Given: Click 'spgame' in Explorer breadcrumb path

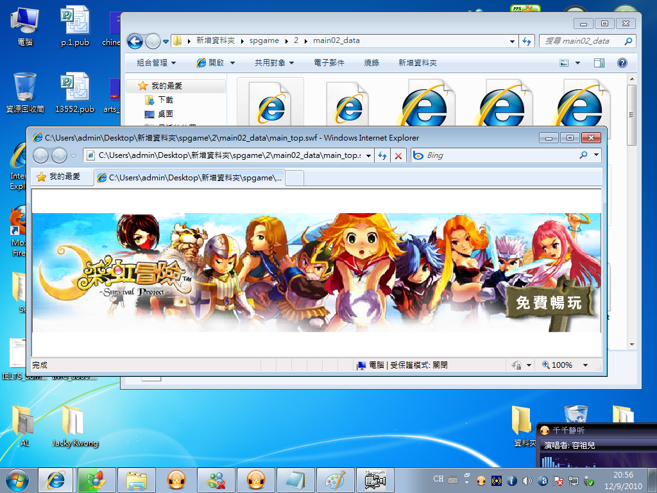Looking at the screenshot, I should 264,40.
